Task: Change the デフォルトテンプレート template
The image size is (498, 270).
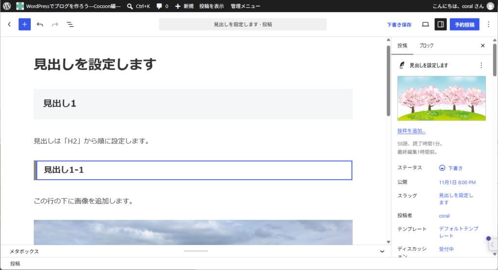Action: 459,232
